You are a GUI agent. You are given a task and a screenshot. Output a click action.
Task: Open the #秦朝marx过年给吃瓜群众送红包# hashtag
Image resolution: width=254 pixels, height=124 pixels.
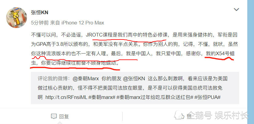(x=155, y=97)
